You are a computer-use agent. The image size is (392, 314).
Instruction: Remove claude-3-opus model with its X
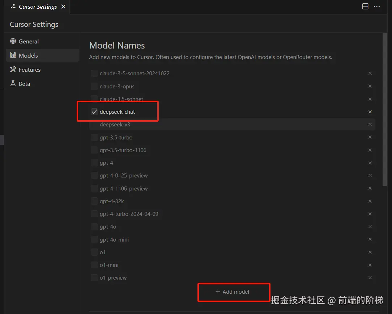click(370, 86)
